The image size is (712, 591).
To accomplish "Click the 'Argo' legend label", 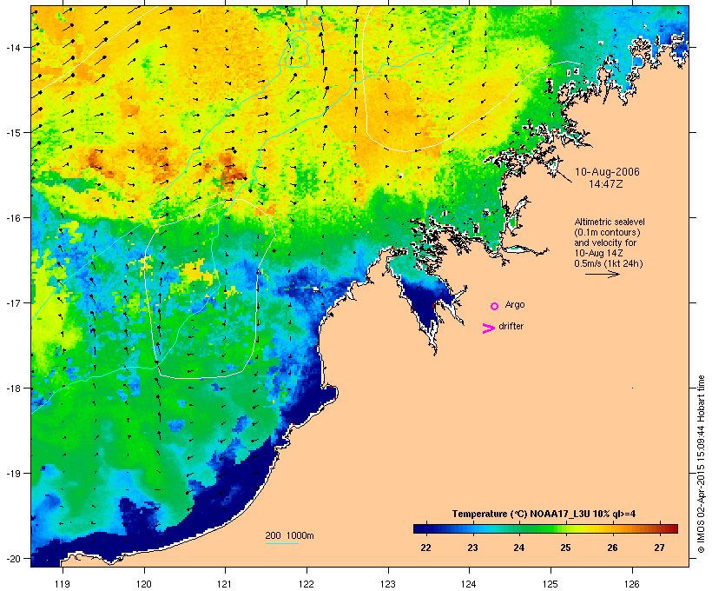I will pyautogui.click(x=515, y=304).
